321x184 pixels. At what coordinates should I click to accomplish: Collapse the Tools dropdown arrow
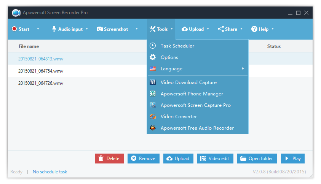pos(172,29)
